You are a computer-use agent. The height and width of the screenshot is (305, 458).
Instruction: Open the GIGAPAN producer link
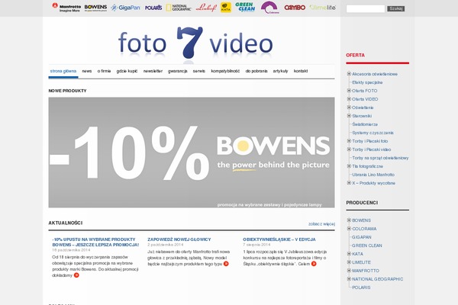362,237
